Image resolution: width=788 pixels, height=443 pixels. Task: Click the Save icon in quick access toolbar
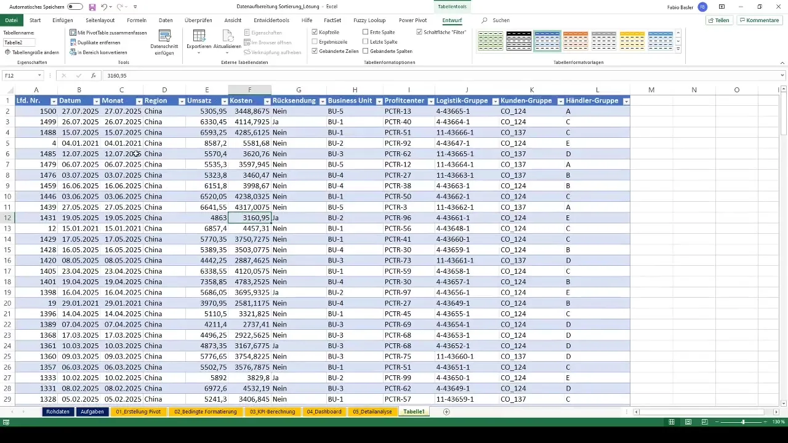(x=92, y=7)
